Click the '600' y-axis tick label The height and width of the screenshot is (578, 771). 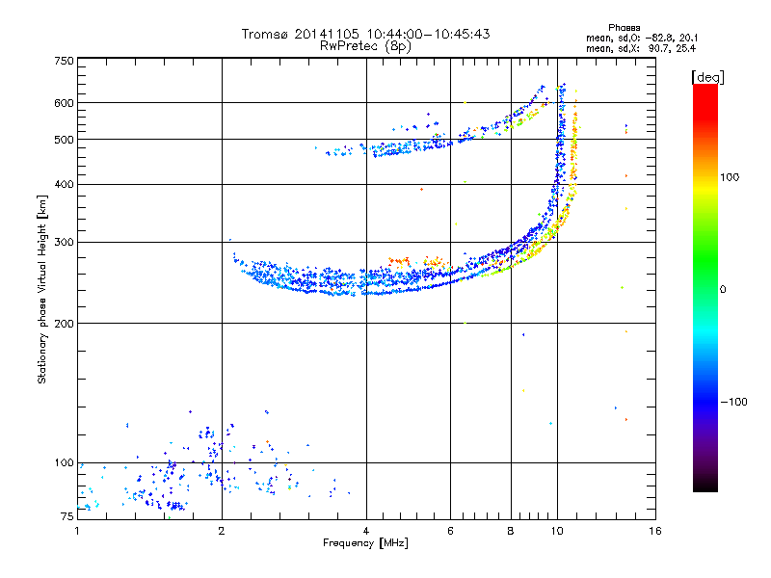point(65,103)
